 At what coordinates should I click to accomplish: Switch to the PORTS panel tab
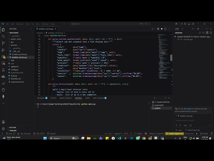88,98
